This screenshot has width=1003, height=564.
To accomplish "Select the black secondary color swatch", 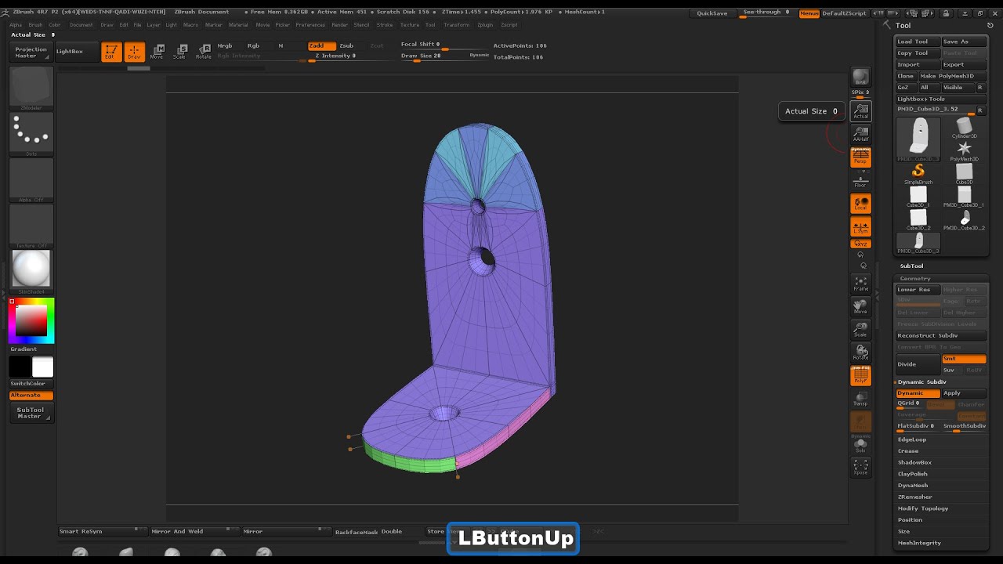I will (20, 367).
